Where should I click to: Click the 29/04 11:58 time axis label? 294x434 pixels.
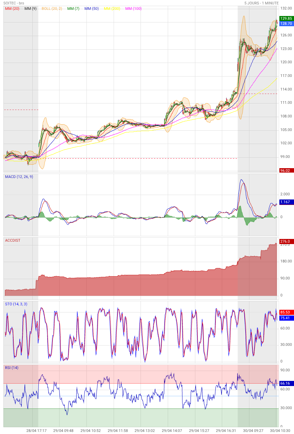118,431
